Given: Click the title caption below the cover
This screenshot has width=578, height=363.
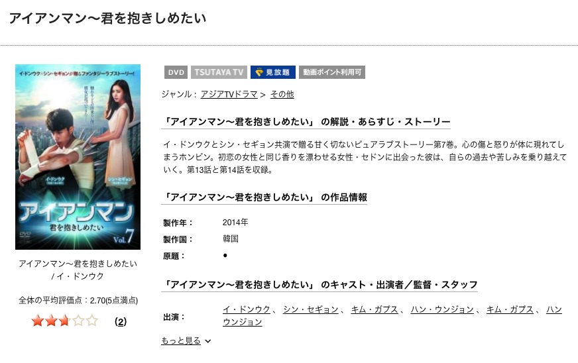Looking at the screenshot, I should pyautogui.click(x=78, y=270).
